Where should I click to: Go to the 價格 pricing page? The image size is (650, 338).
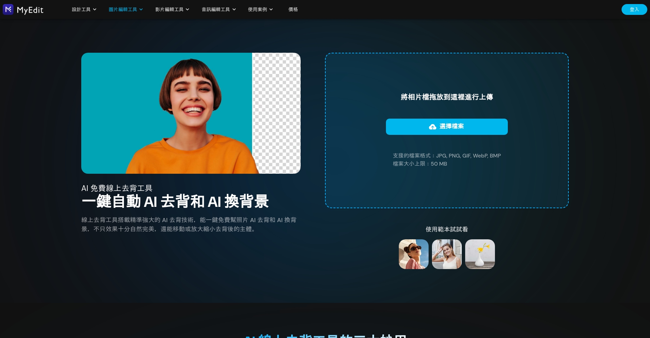click(x=293, y=9)
